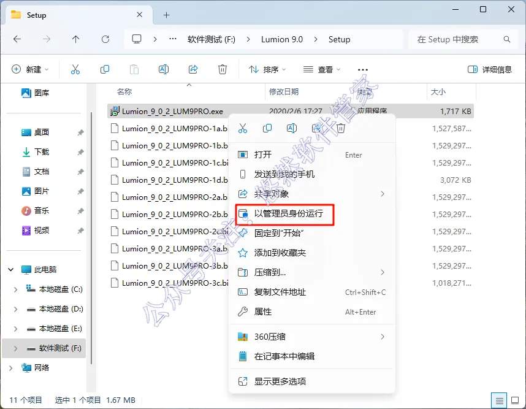This screenshot has width=526, height=409.
Task: Choose 复制文件地址 menu entry
Action: click(x=311, y=292)
